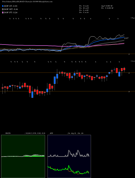
Task: Click the white DOW MT legend swatch
Action: pos(3,9)
